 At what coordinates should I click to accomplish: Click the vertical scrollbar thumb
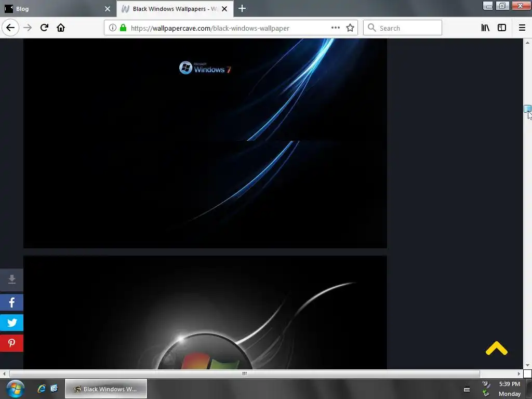click(527, 109)
